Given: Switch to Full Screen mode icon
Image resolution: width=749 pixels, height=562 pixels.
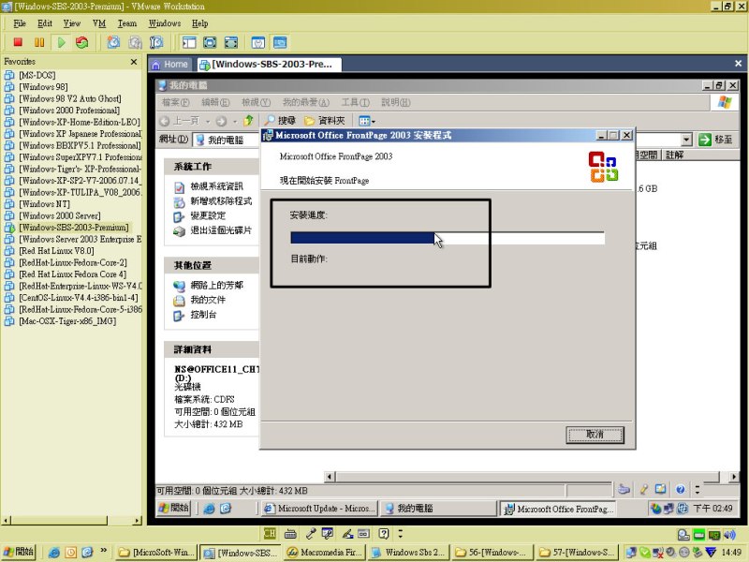Looking at the screenshot, I should 210,42.
